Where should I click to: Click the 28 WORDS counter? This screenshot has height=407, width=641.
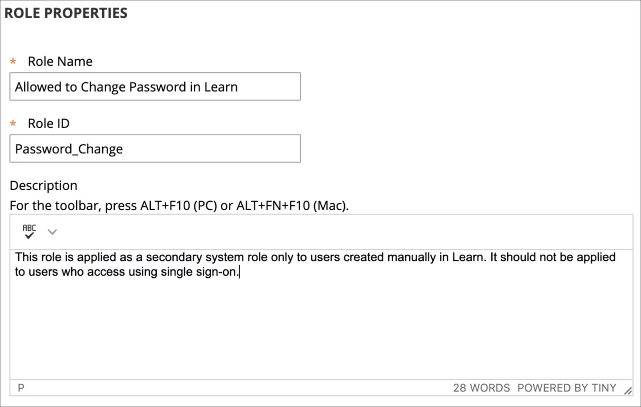(481, 387)
